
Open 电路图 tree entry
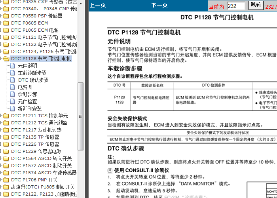[x=25, y=87]
